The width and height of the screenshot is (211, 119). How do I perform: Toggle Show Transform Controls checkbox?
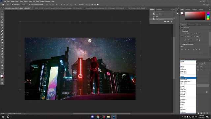coord(30,5)
